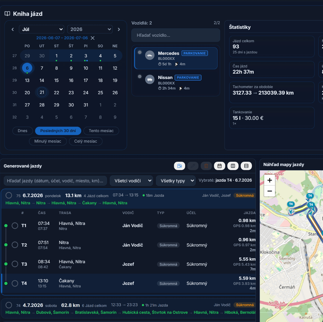
Task: Select day 15 in the calendar
Action: [x=57, y=80]
